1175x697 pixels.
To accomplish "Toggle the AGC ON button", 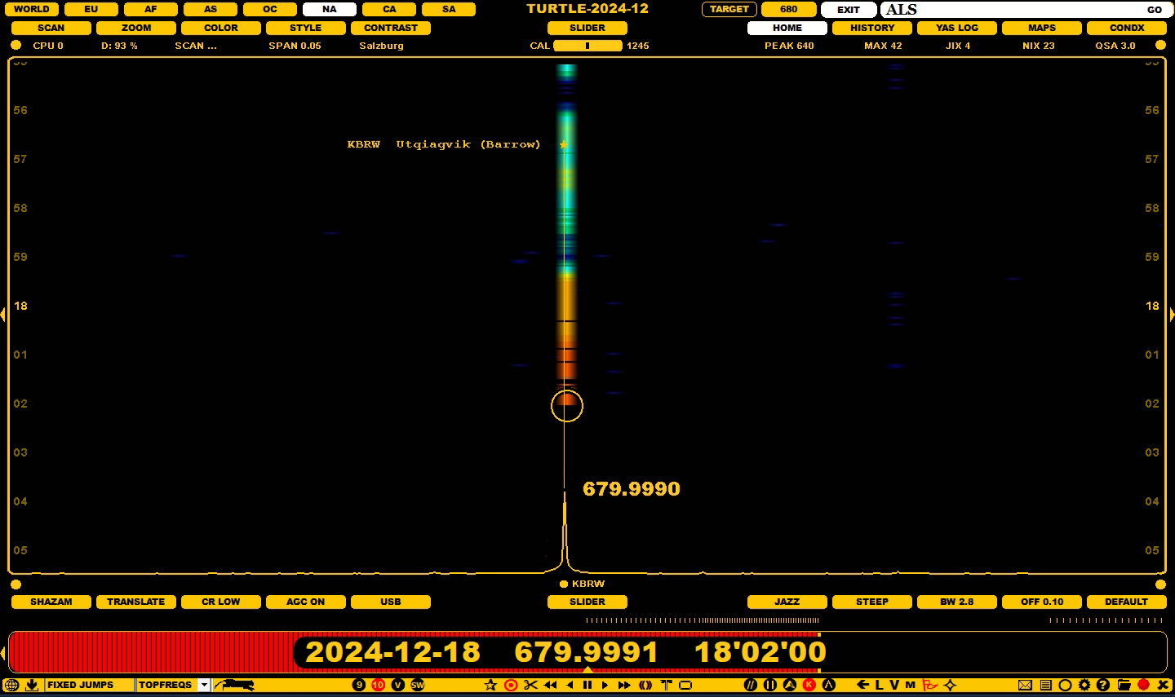I will pyautogui.click(x=305, y=602).
